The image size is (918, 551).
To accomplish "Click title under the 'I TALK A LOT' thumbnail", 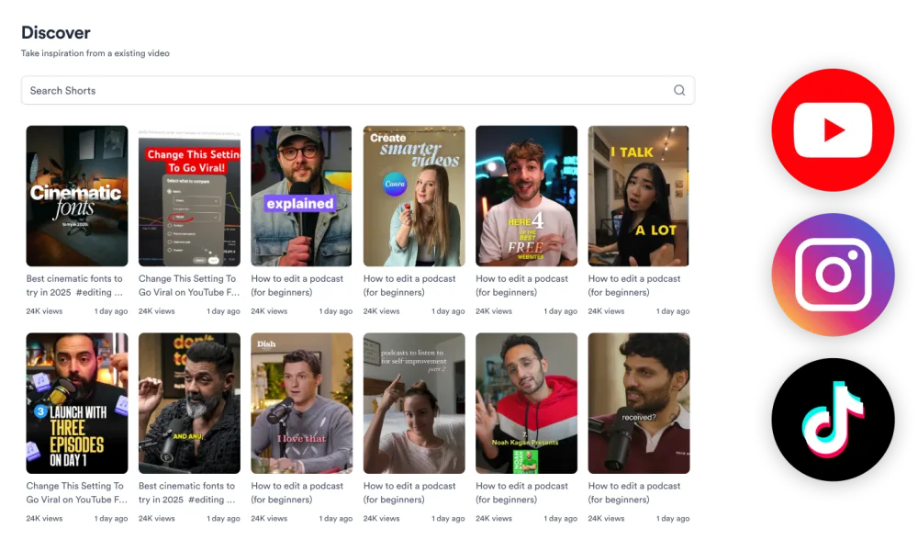I will click(634, 286).
